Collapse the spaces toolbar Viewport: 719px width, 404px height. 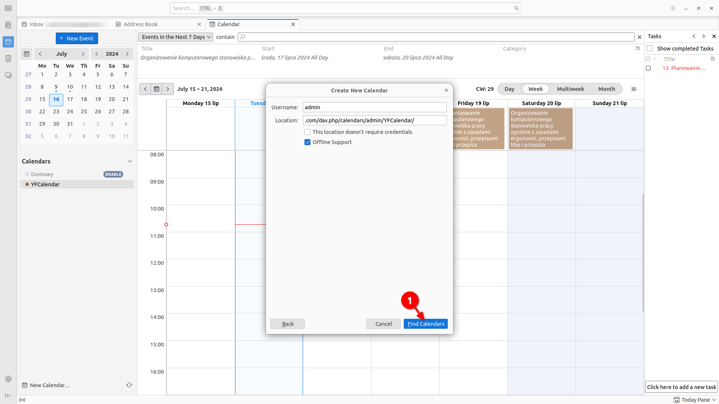[x=8, y=395]
